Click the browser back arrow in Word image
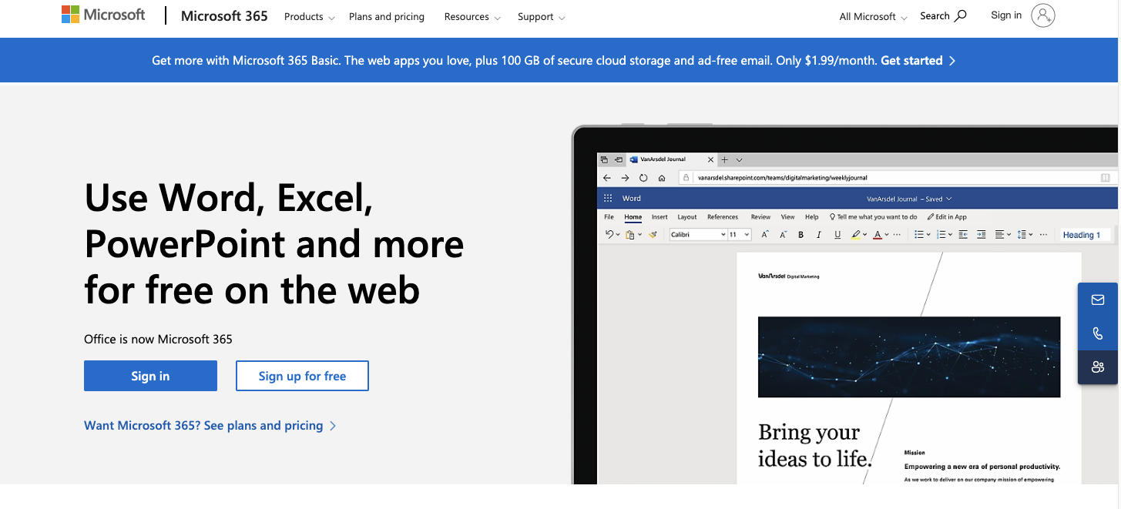The width and height of the screenshot is (1121, 509). pyautogui.click(x=607, y=178)
